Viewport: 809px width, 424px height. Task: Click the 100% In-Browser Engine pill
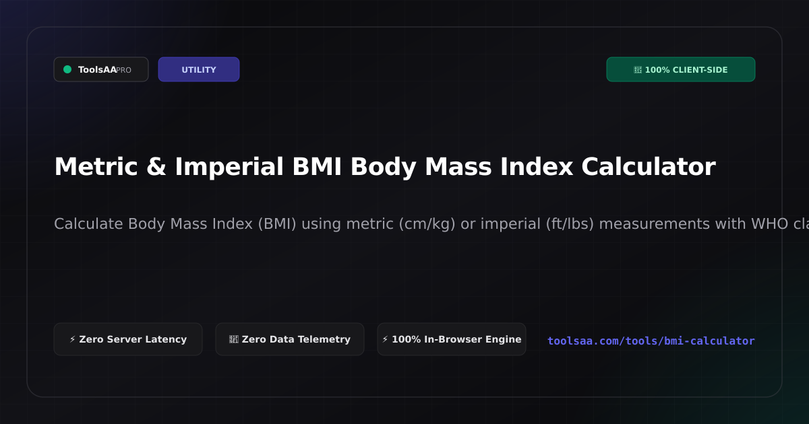452,339
